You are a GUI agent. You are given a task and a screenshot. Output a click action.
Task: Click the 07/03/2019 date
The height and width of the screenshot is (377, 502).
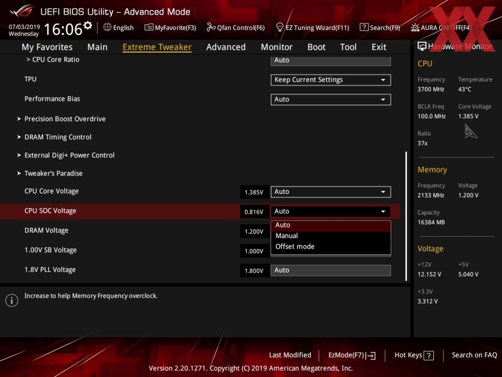click(x=24, y=27)
